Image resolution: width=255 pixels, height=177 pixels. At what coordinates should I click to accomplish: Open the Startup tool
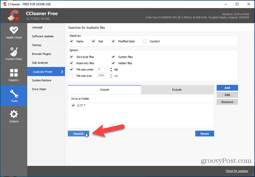(46, 45)
